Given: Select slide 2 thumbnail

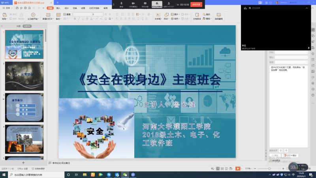Looking at the screenshot, I should 24,76.
